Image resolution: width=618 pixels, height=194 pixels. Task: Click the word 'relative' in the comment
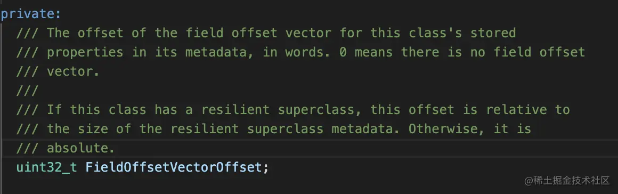[516, 110]
